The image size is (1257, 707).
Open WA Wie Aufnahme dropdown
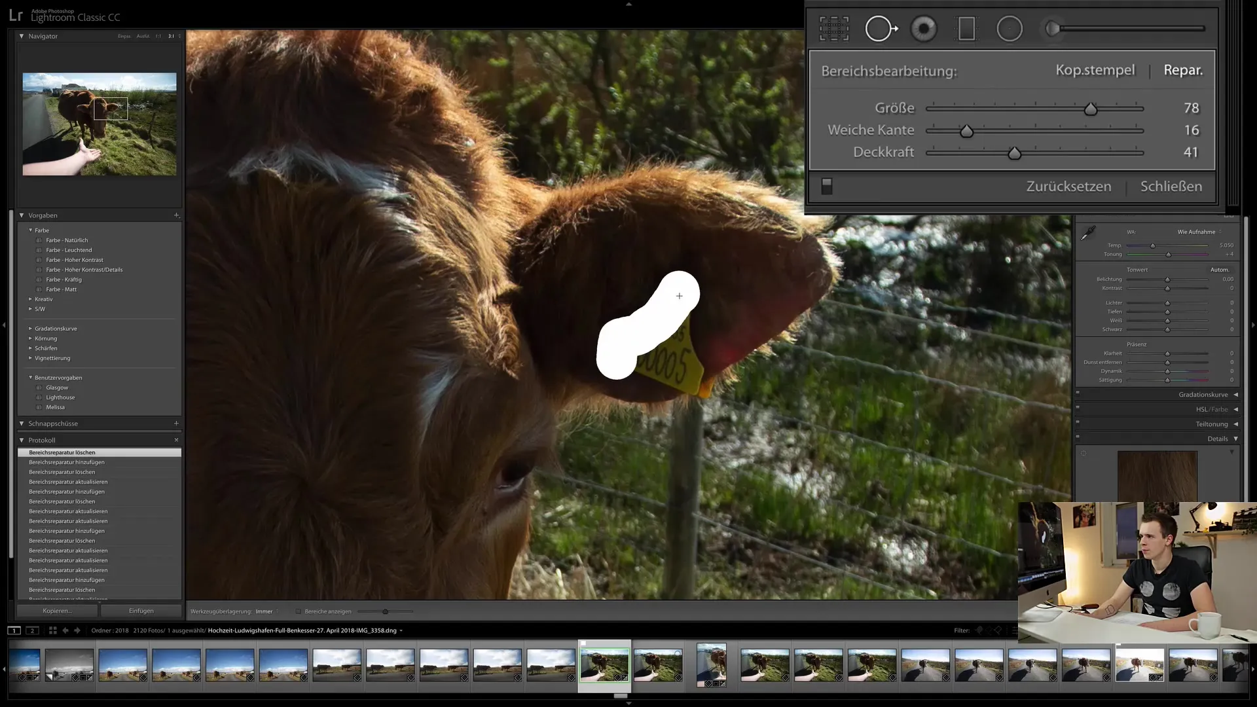point(1199,232)
